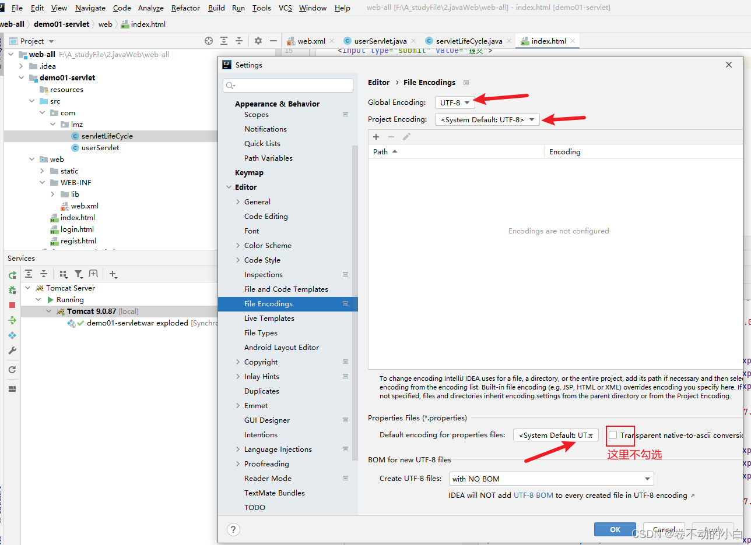The width and height of the screenshot is (751, 545).
Task: Click the Rerun icon in Services panel
Action: click(x=12, y=275)
